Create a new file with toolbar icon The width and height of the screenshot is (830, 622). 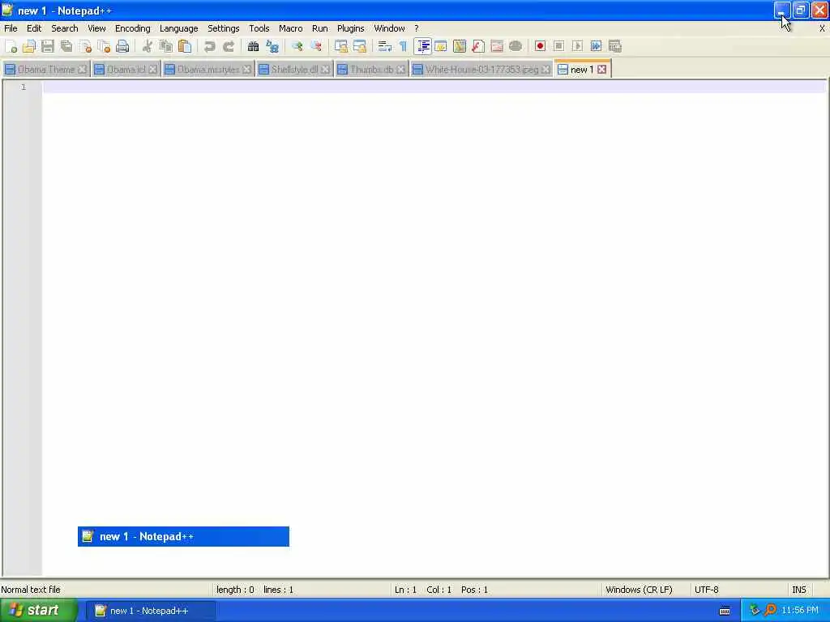point(11,46)
